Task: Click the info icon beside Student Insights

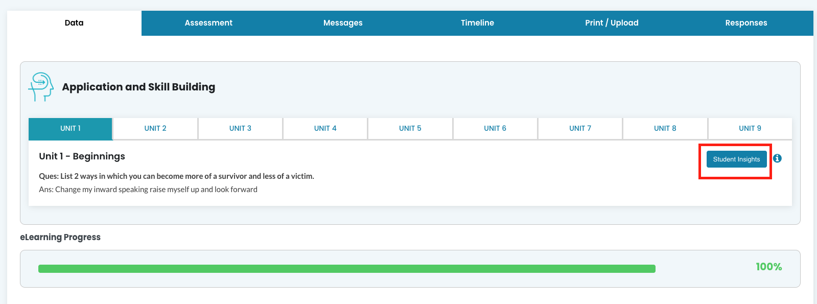Action: [777, 158]
